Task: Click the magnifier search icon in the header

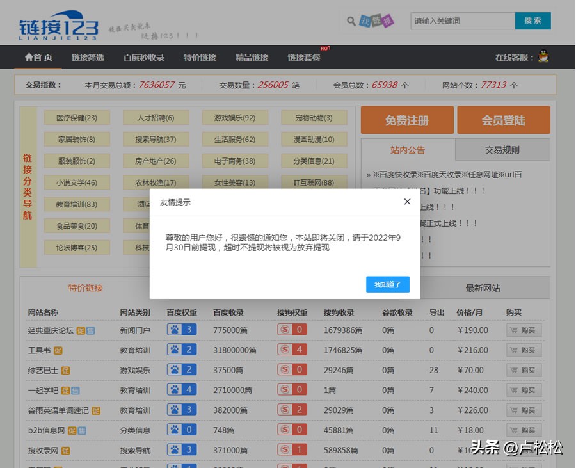Action: point(351,20)
